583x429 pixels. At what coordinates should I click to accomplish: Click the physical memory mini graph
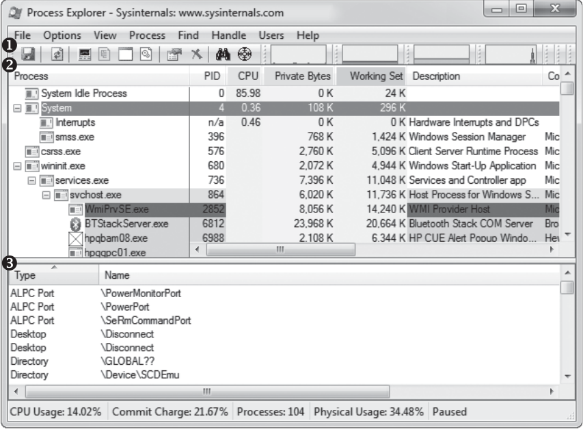click(442, 54)
